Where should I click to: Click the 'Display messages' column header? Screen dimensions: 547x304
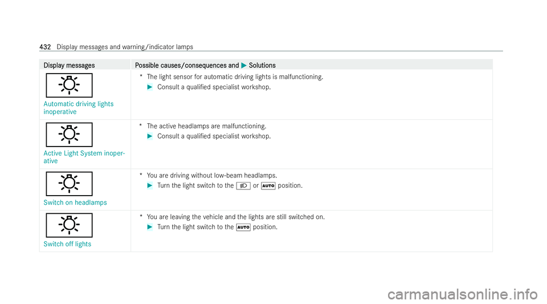click(69, 65)
